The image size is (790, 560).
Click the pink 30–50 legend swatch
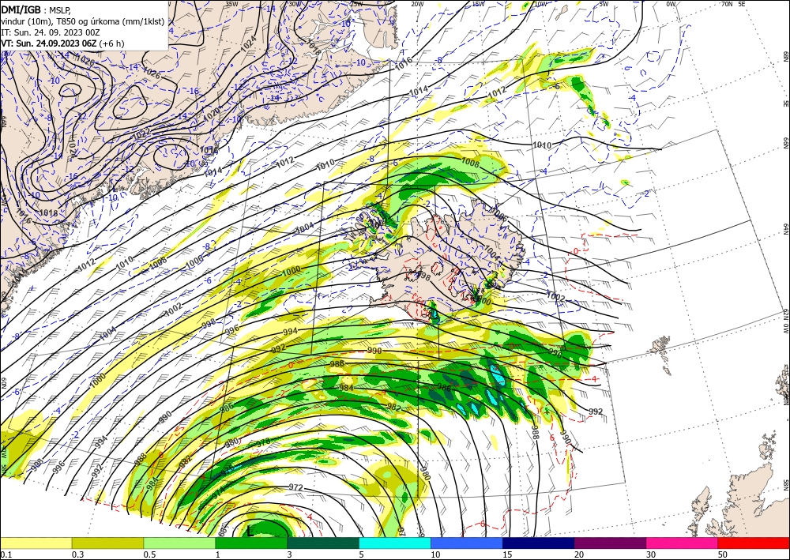[683, 543]
